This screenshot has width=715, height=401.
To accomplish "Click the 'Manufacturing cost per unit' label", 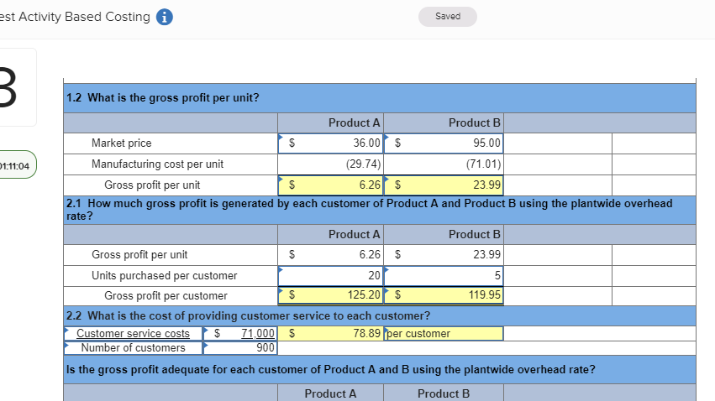I will [x=157, y=164].
